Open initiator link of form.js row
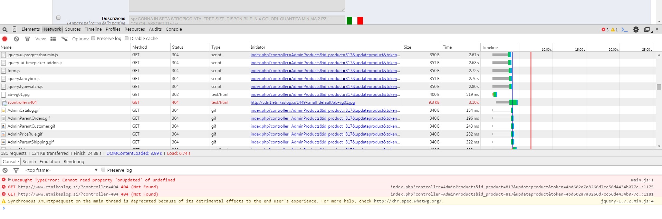Viewport: 662px width, 219px height. [x=325, y=71]
